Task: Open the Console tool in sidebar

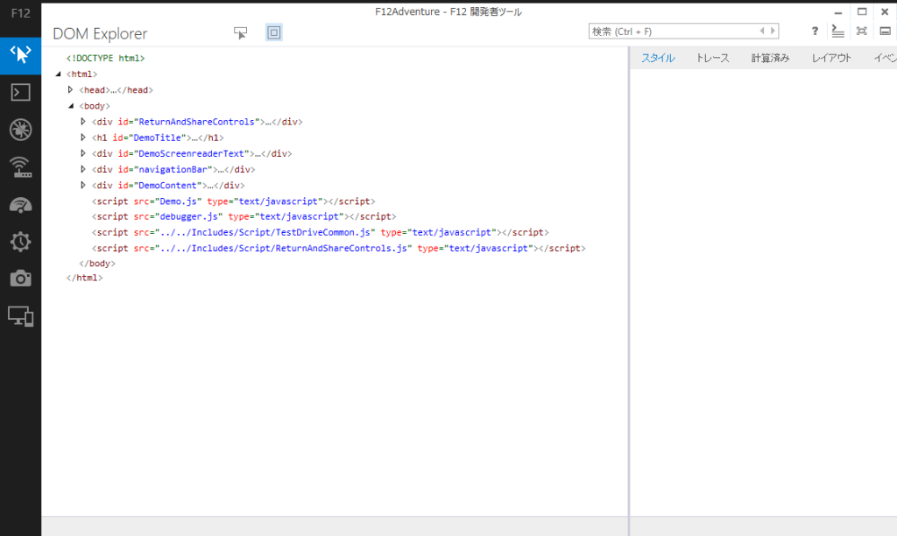Action: click(x=21, y=92)
